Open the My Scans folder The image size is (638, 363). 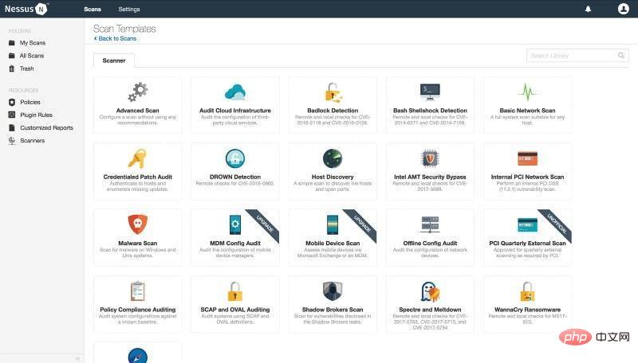pyautogui.click(x=33, y=43)
